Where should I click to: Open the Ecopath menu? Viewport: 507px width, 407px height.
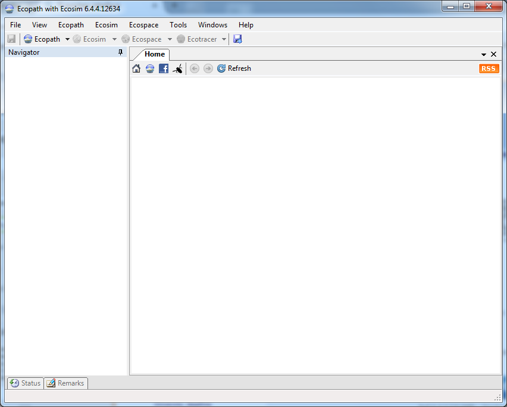(71, 25)
